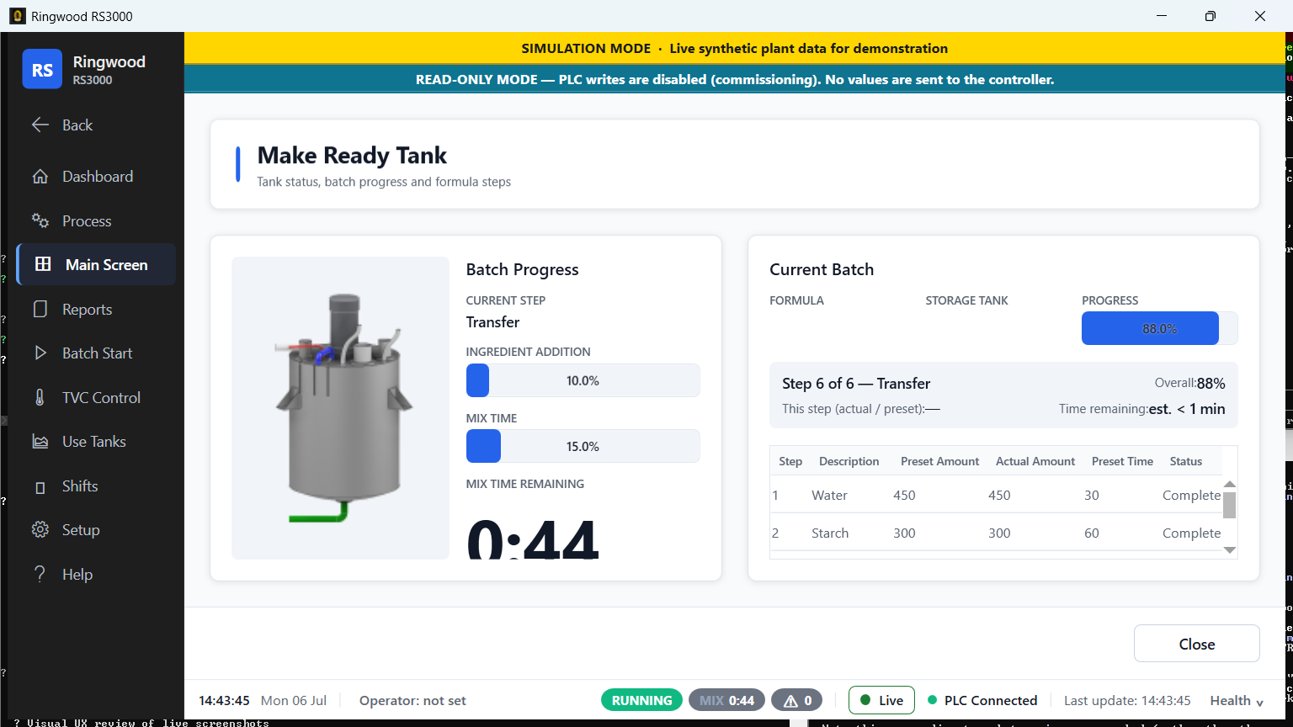Click the PLC Connected green dot

[x=932, y=700]
